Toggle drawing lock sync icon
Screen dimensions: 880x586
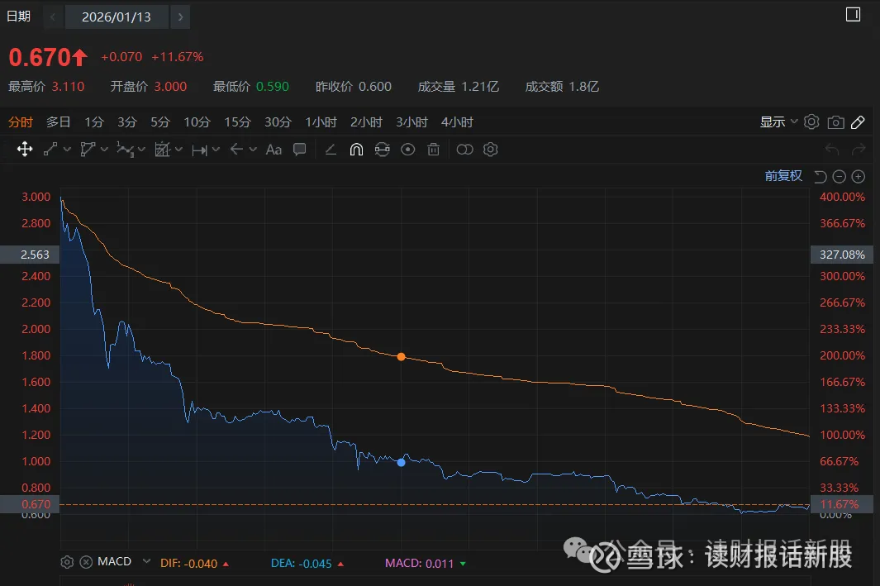383,150
